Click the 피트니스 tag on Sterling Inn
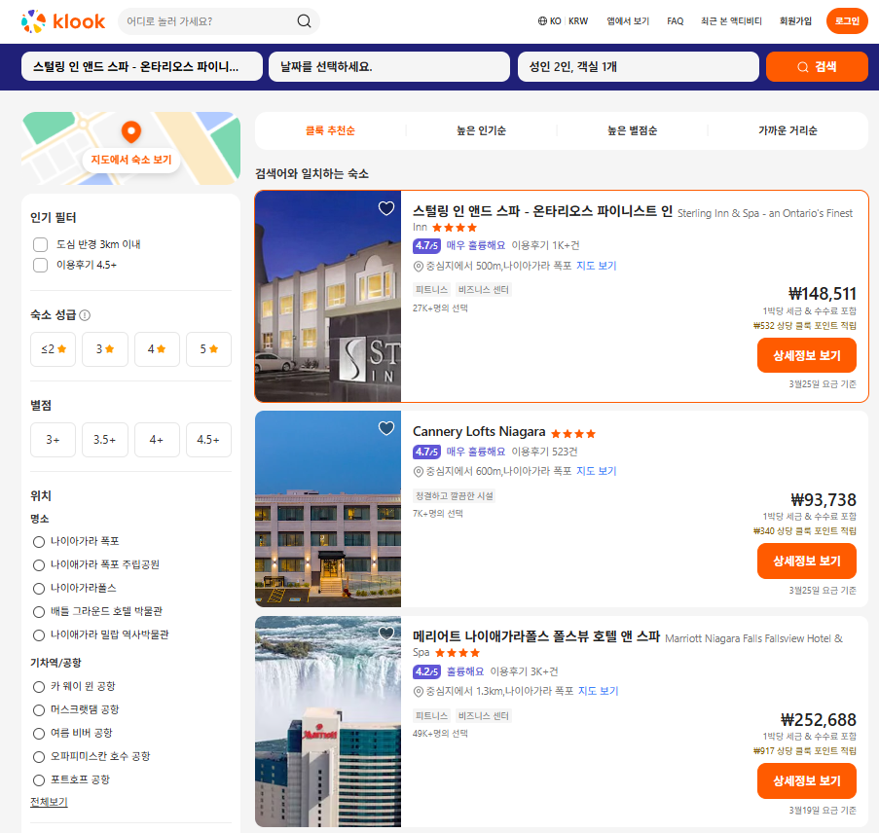This screenshot has width=879, height=833. (431, 290)
